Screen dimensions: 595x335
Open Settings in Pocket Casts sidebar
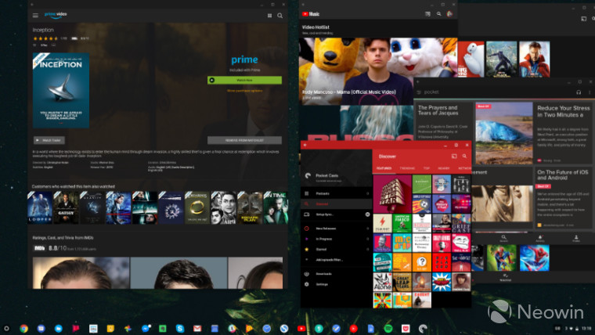tap(336, 284)
